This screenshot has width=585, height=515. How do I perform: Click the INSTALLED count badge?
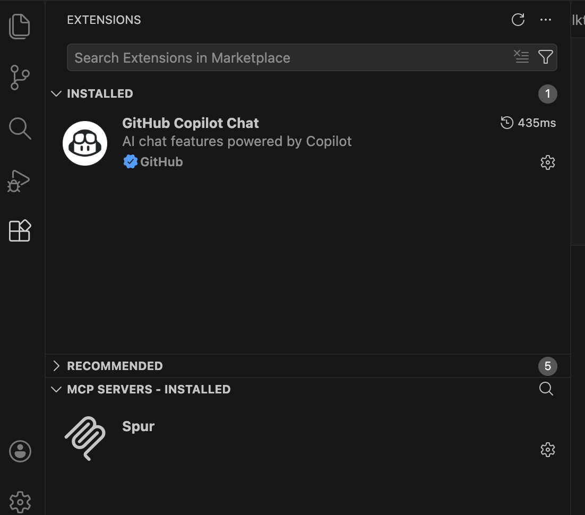click(x=547, y=94)
